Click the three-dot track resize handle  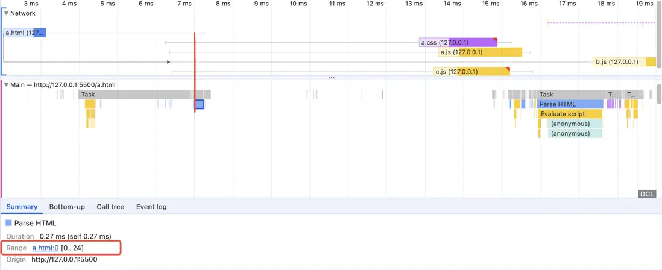pos(331,78)
